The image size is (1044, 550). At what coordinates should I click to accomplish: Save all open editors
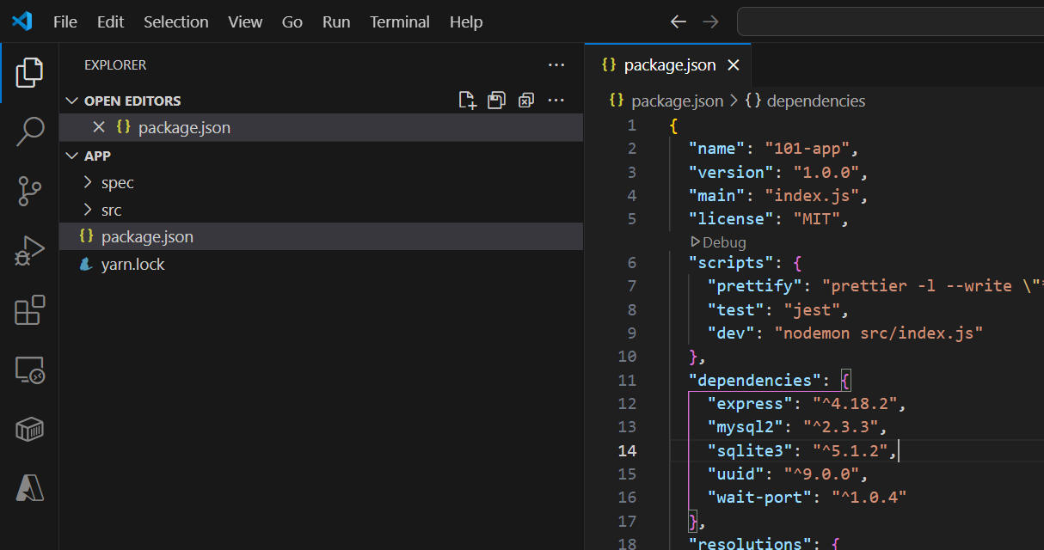click(x=496, y=100)
